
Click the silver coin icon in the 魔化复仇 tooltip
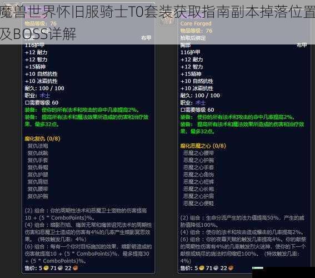(61, 268)
